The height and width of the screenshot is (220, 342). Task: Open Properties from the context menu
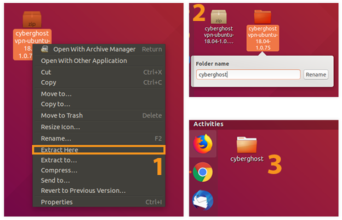[x=99, y=202]
